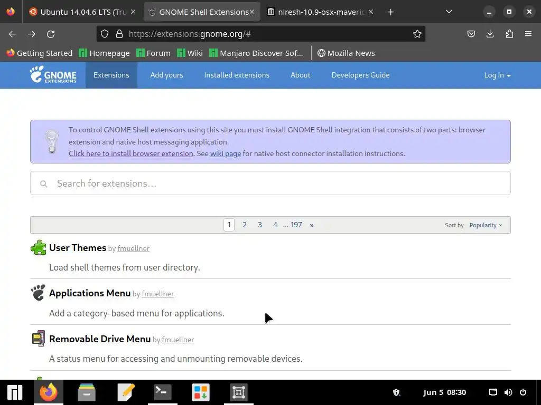Open the Mozilla News bookmark
This screenshot has width=541, height=405.
click(x=346, y=53)
